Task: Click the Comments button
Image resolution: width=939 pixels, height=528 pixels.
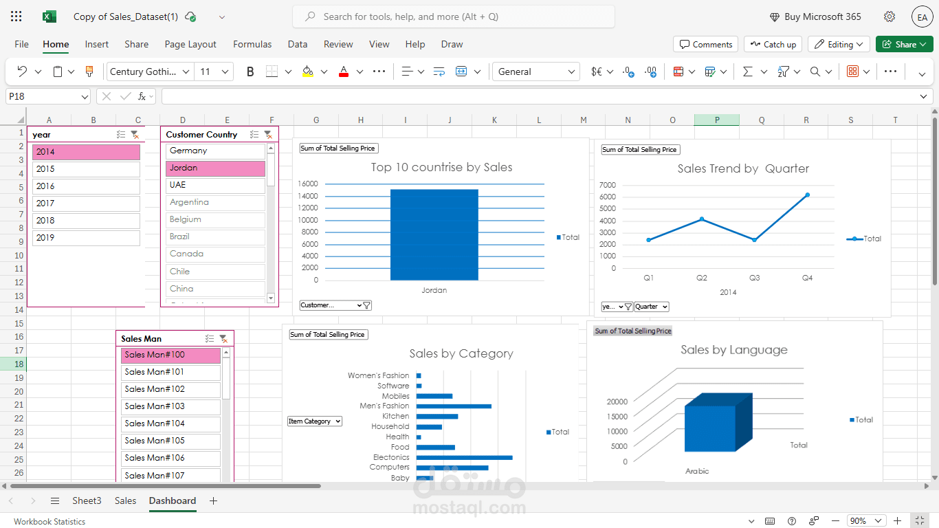Action: (706, 44)
